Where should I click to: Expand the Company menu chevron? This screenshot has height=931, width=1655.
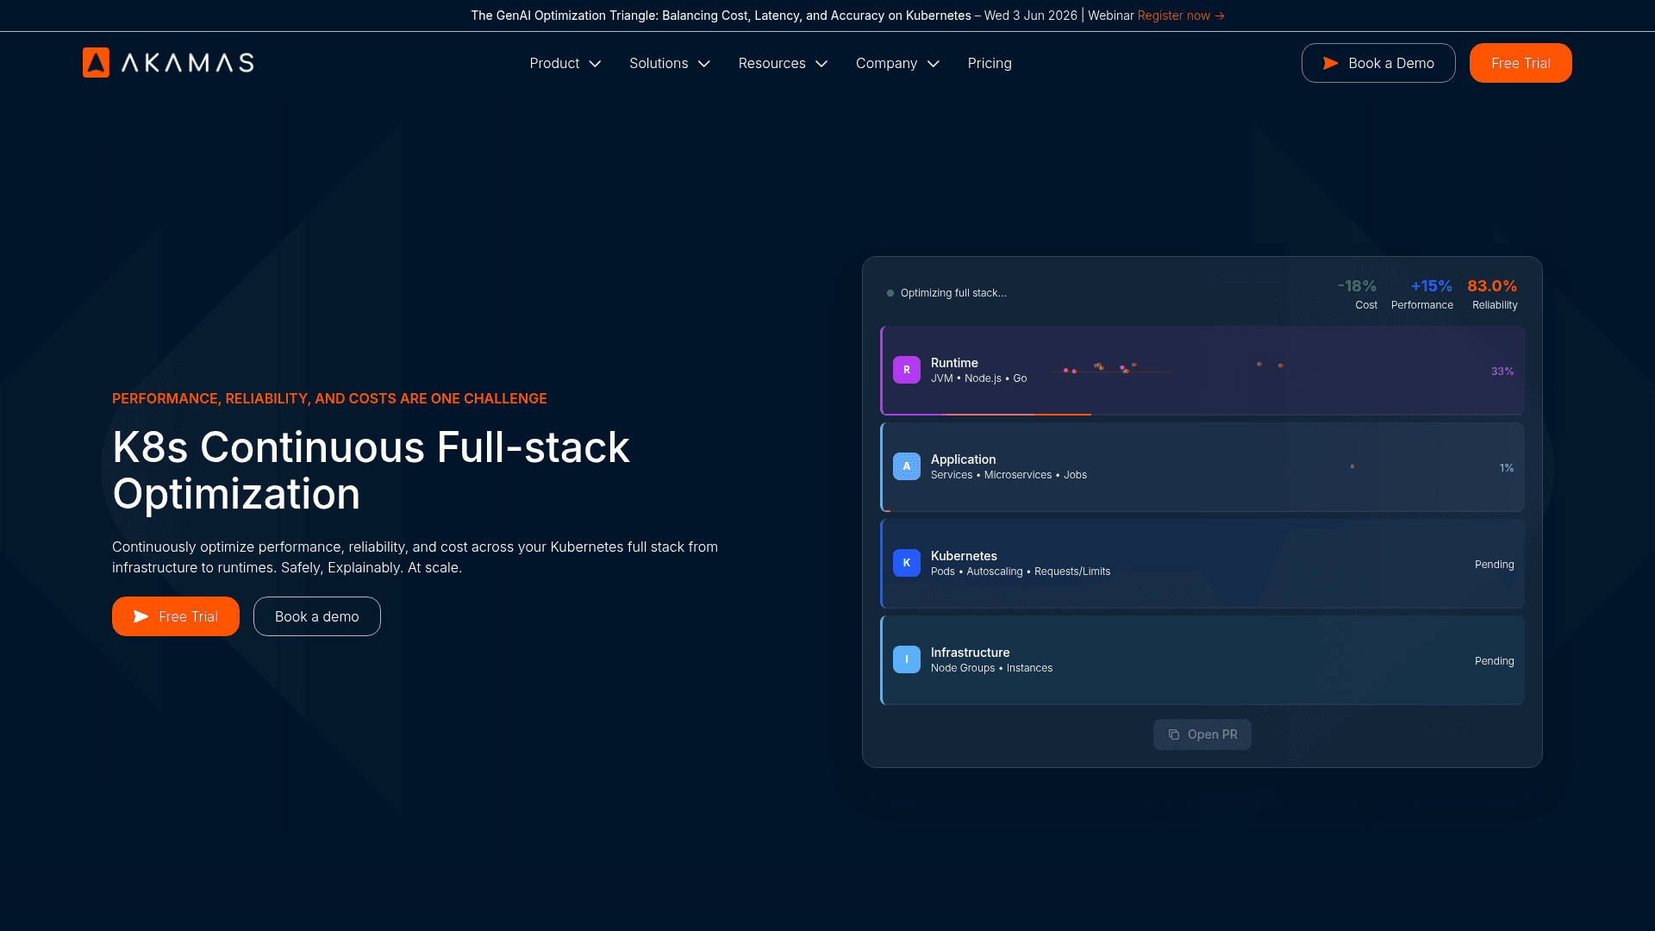934,64
